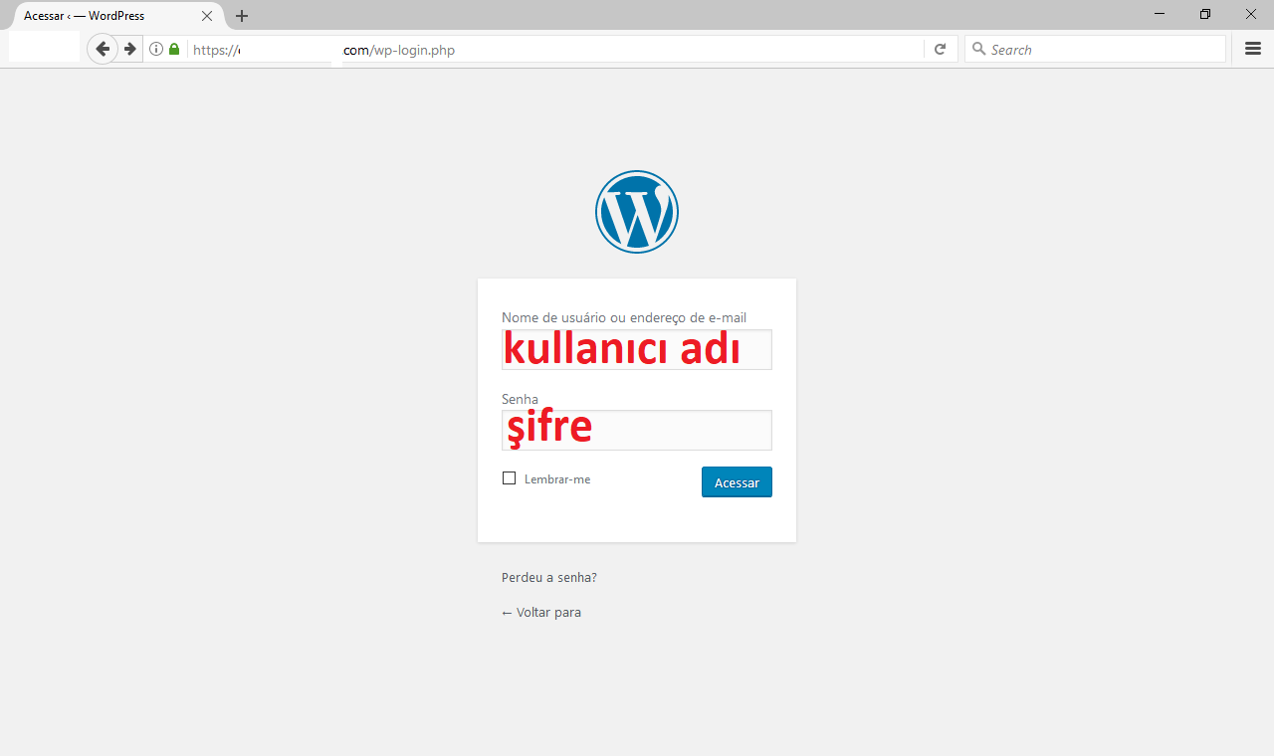Focus the username or e-mail field

(x=637, y=349)
